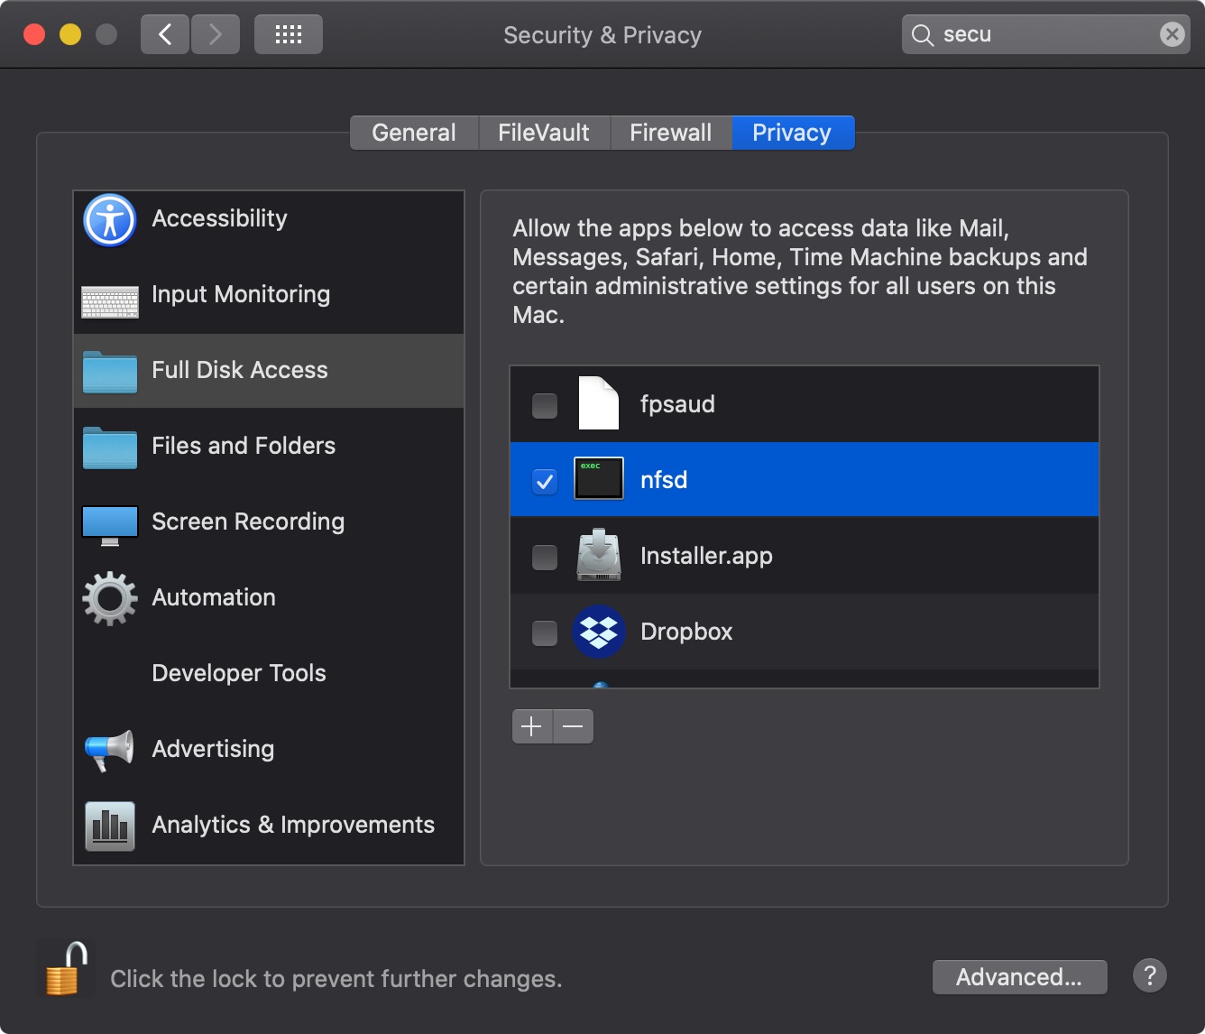Enable the Dropbox checkbox
1205x1034 pixels.
click(545, 633)
